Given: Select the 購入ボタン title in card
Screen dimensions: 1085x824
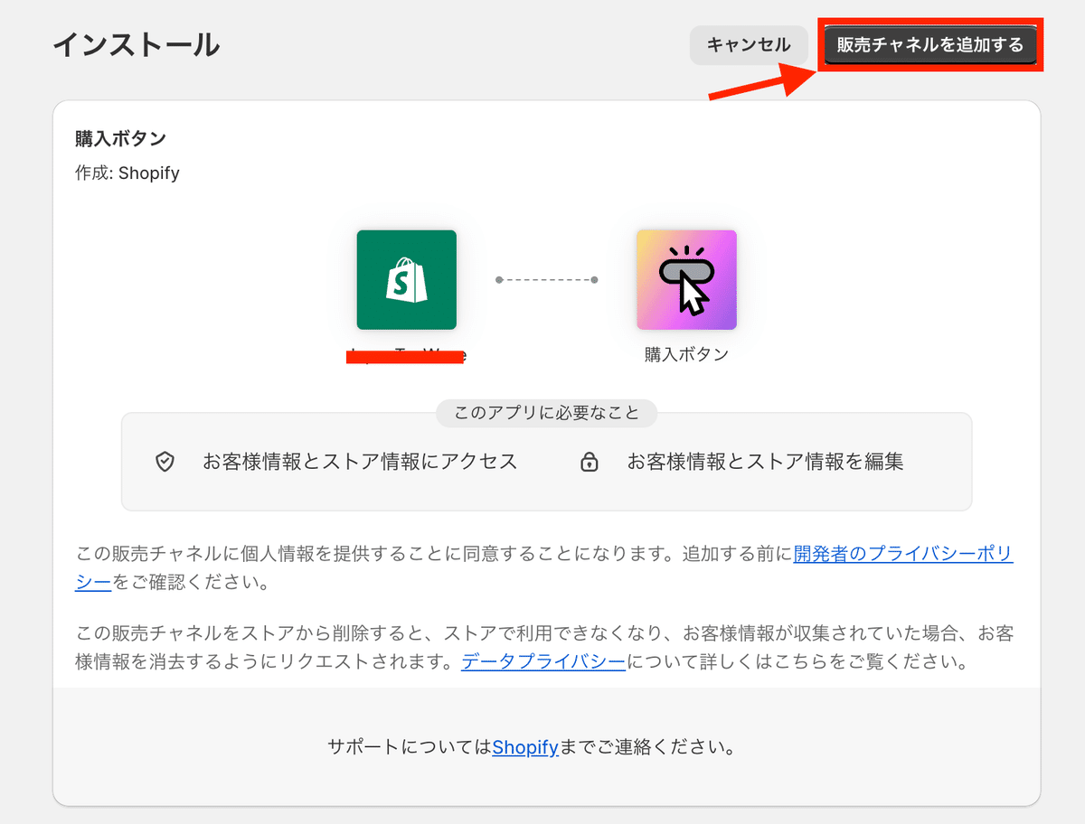Looking at the screenshot, I should 120,139.
